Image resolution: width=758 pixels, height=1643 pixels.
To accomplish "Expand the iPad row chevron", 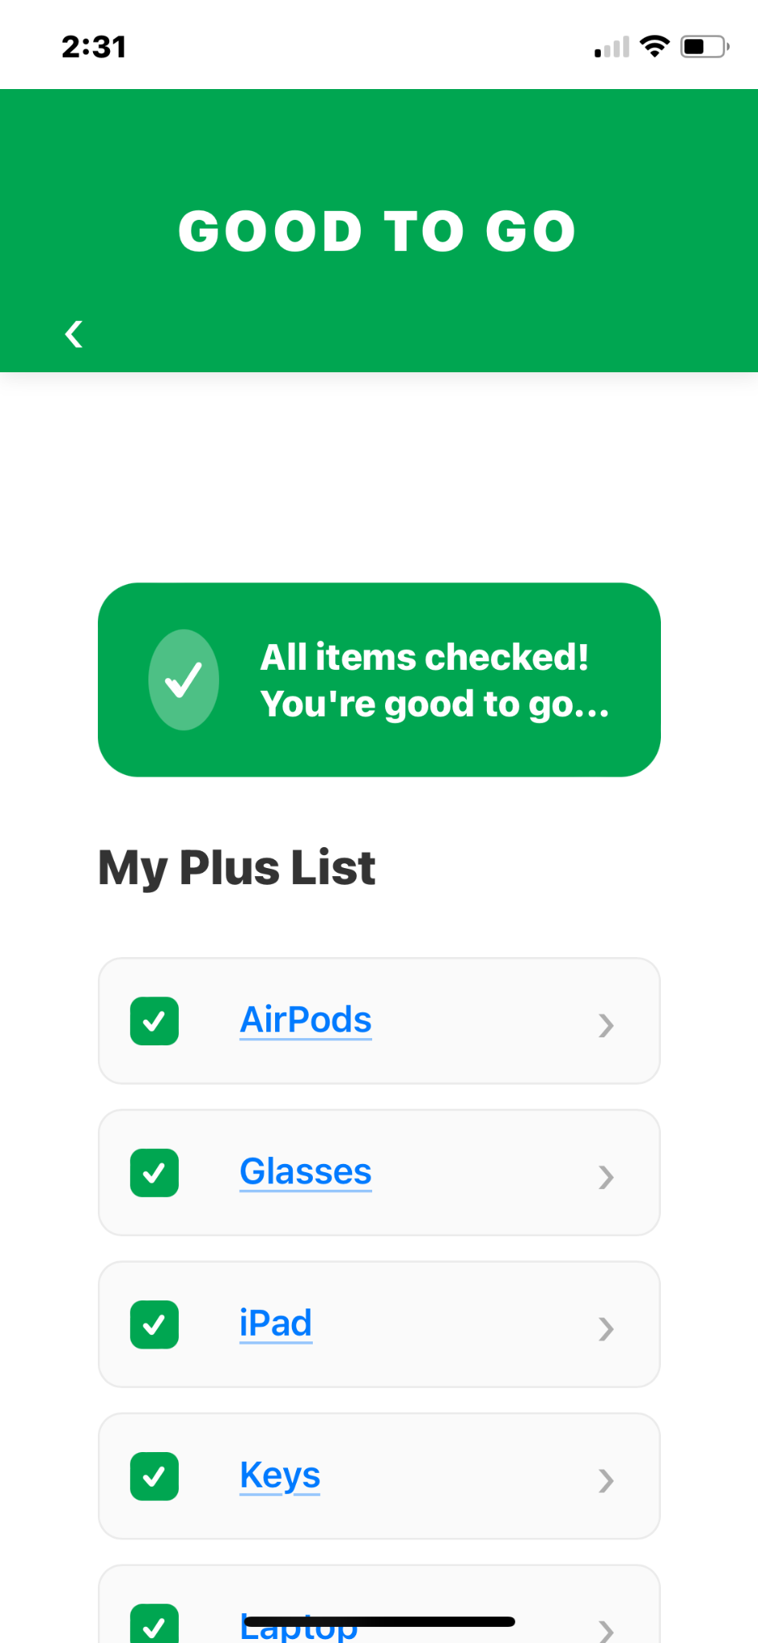I will pyautogui.click(x=606, y=1329).
